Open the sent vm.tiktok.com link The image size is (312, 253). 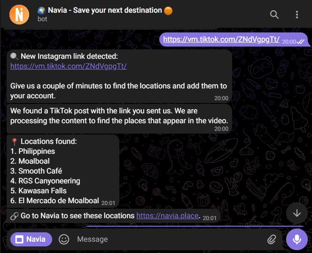(221, 39)
